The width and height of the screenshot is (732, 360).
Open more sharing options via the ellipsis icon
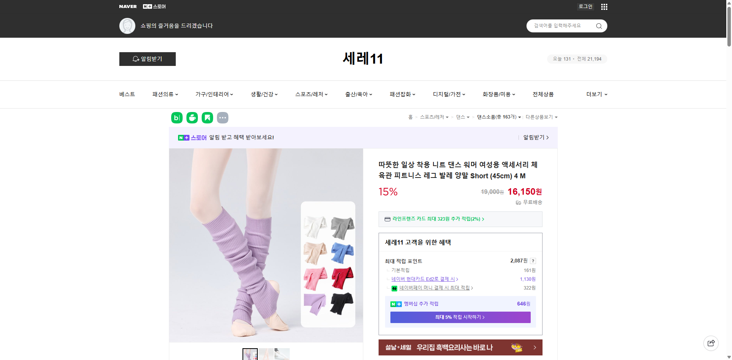(223, 118)
